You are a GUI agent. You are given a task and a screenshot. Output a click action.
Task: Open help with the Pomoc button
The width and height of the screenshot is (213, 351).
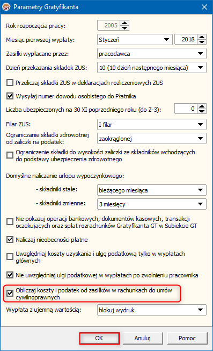click(x=187, y=338)
